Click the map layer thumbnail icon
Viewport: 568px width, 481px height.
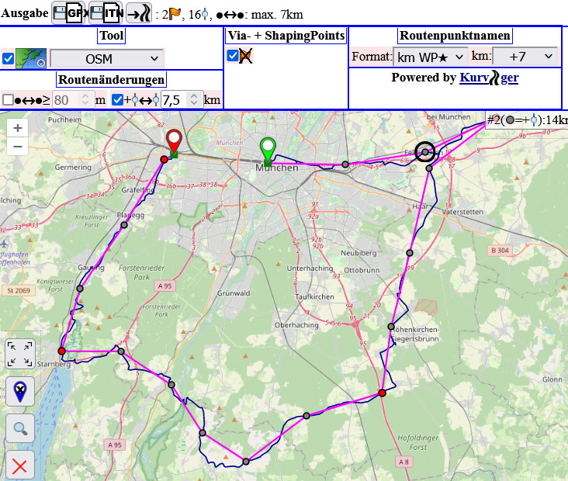point(32,59)
